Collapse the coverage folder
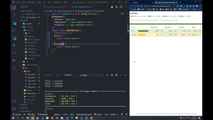 [x=29, y=27]
